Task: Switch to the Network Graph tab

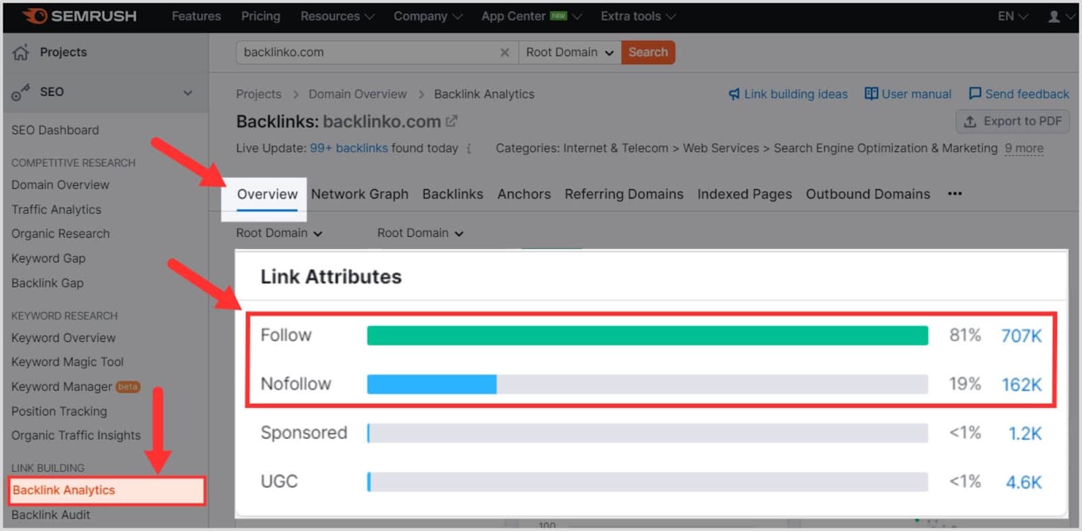Action: (359, 195)
